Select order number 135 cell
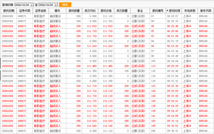 (158, 106)
